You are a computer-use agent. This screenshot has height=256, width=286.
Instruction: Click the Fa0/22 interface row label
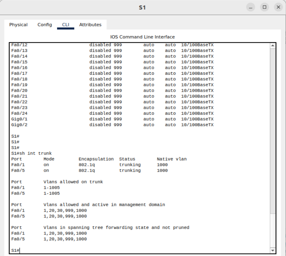pyautogui.click(x=19, y=102)
